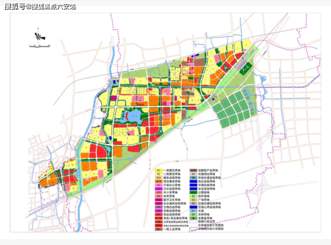Select the red B1 legend swatch
The width and height of the screenshot is (331, 245).
coord(158,215)
